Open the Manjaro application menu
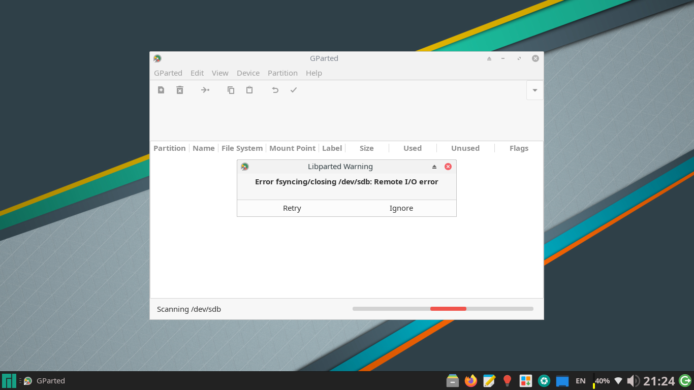 (9, 380)
